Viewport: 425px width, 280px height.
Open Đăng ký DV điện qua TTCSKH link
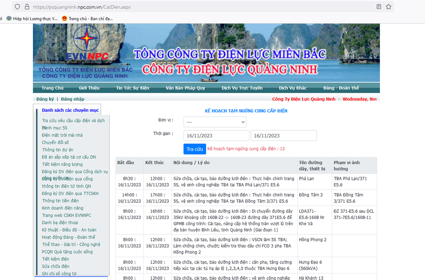70,194
